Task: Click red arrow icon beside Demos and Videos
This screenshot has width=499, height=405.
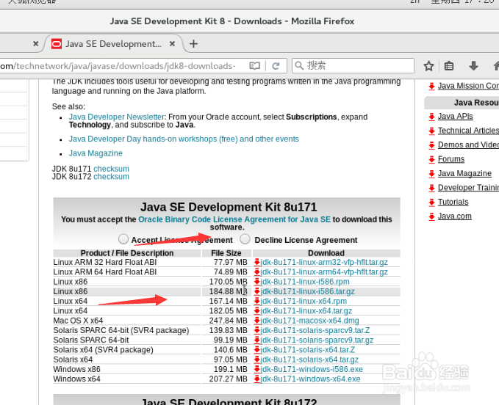Action: (431, 145)
